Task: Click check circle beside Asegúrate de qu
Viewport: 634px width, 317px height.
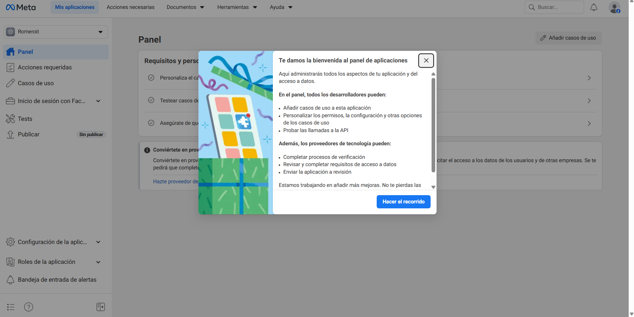Action: 151,123
